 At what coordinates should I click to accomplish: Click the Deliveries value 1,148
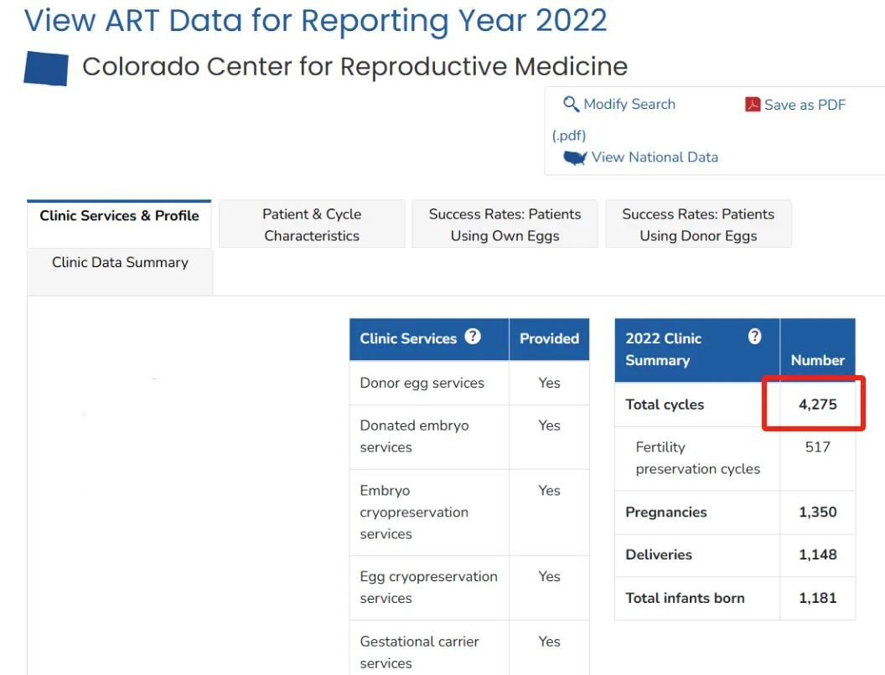click(x=817, y=555)
